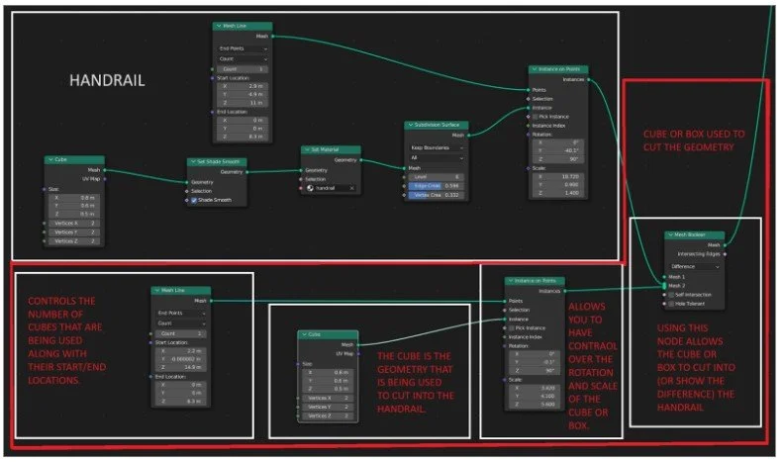
Task: Click Scale X field showing 3.820
Action: (x=534, y=388)
